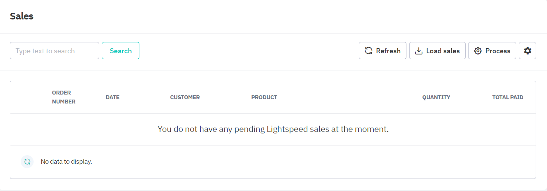Image resolution: width=547 pixels, height=191 pixels.
Task: Focus the 'Type text to search' field
Action: pos(54,51)
